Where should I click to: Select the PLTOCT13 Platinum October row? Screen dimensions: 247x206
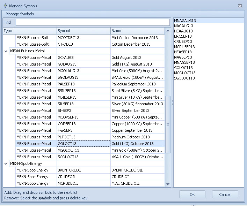(83, 137)
